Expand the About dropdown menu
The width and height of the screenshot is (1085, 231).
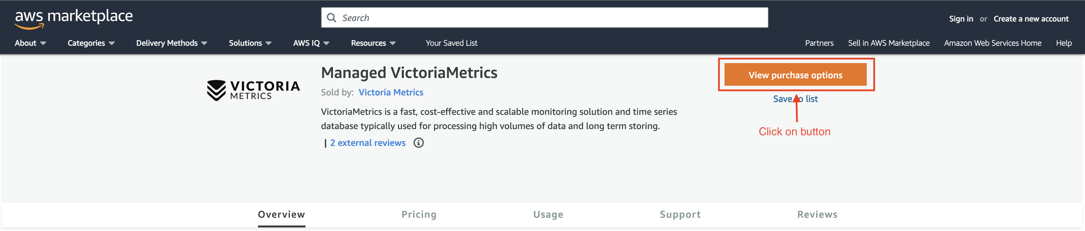[30, 43]
